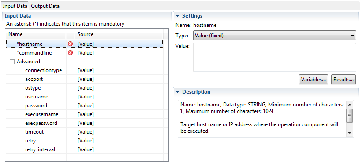
Task: Select the connectiontype property row
Action: pos(84,70)
